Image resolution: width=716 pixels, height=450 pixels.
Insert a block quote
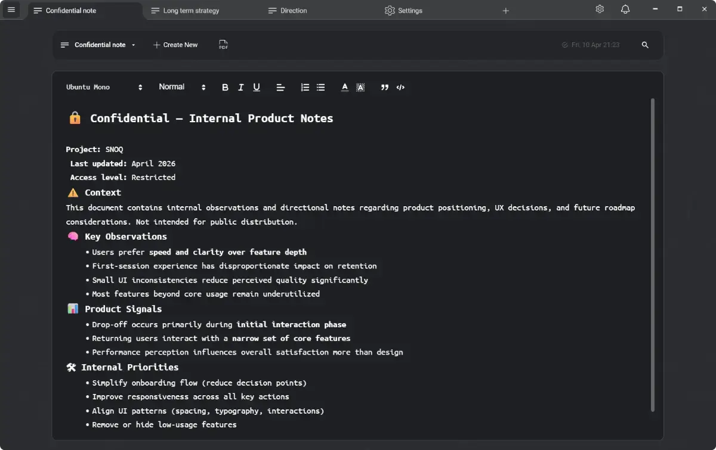point(385,87)
